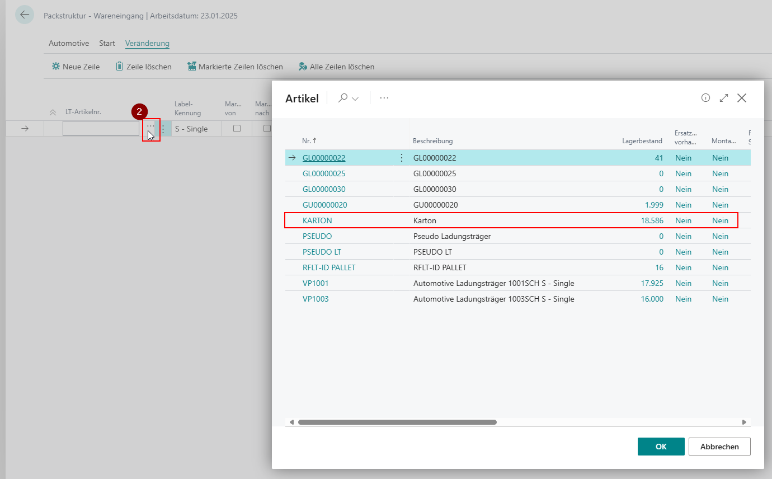This screenshot has width=772, height=479.
Task: Expand Artikel dialog to full screen
Action: (x=724, y=98)
